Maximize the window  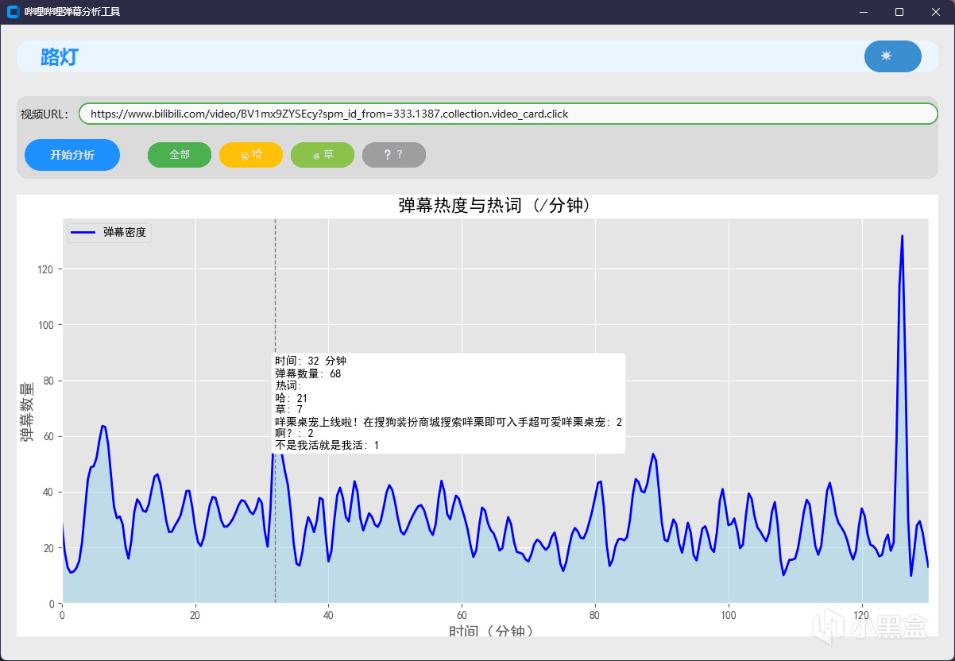click(899, 12)
